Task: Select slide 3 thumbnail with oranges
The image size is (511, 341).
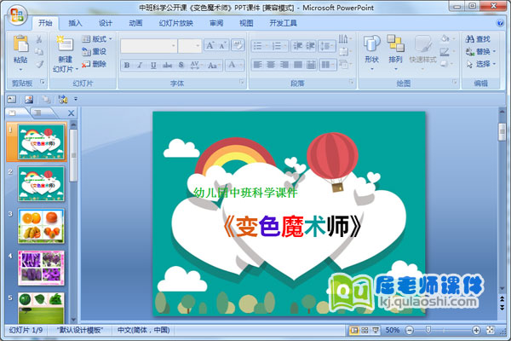Action: (41, 226)
